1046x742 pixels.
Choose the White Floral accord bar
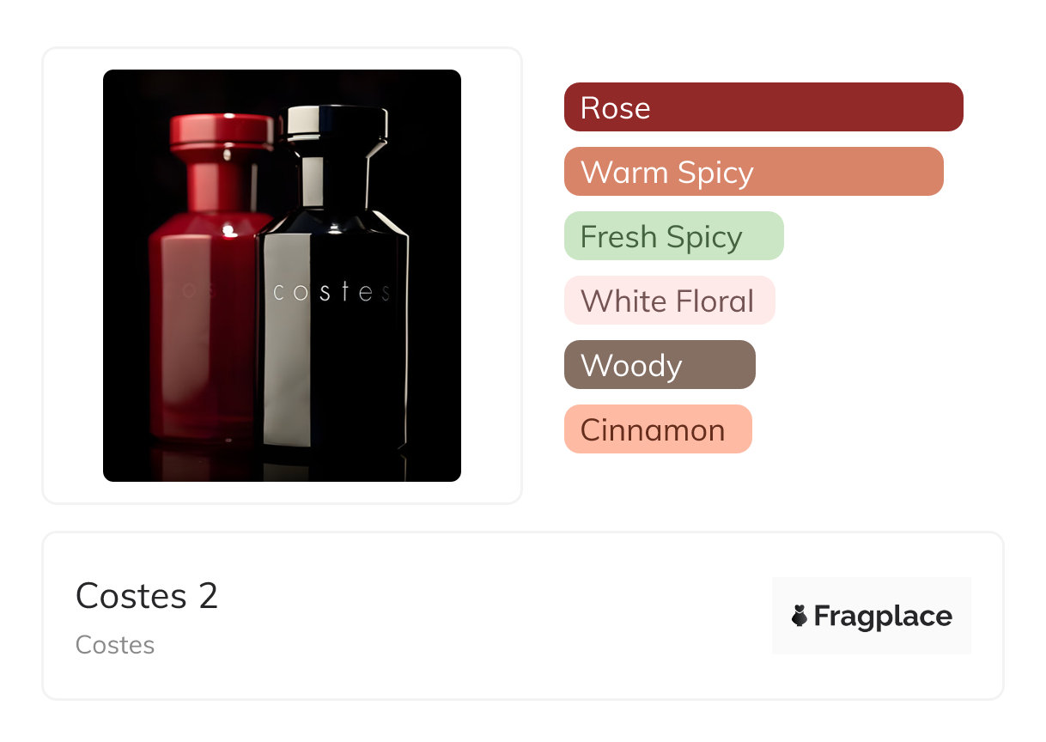click(x=669, y=301)
